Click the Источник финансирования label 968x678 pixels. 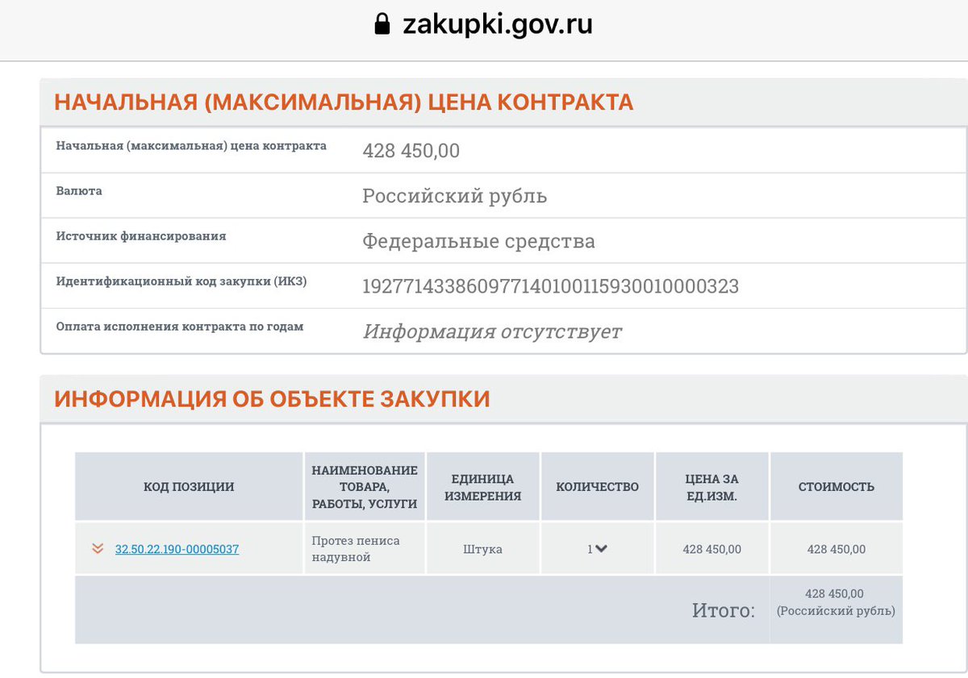click(x=141, y=237)
